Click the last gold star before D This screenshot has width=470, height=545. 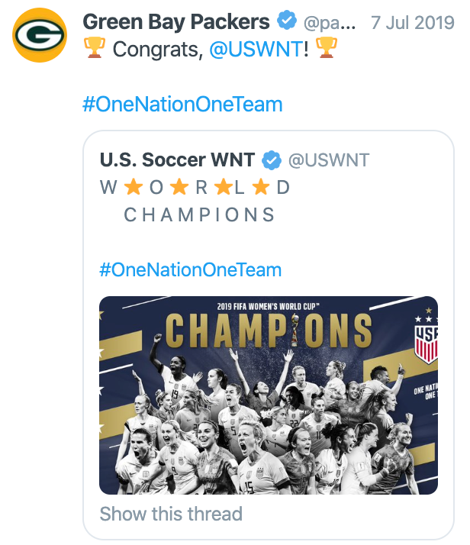click(261, 187)
